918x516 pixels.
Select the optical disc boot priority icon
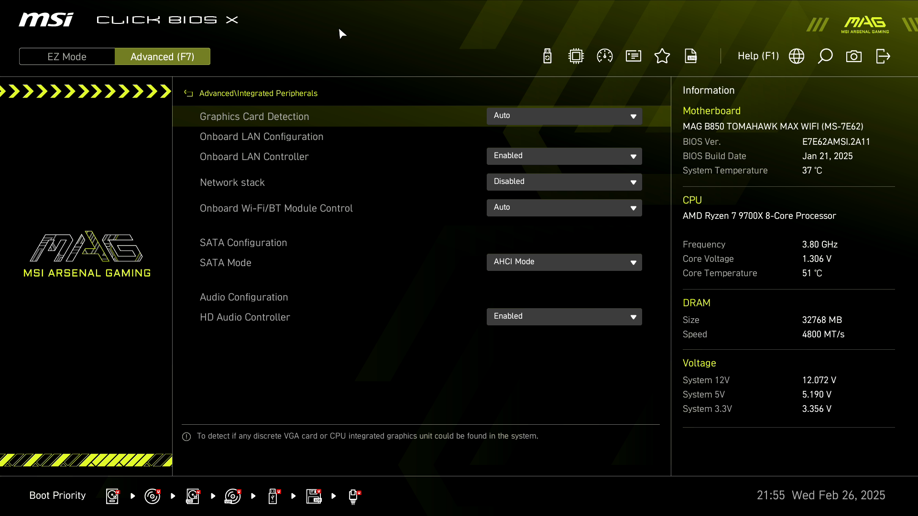coord(153,496)
